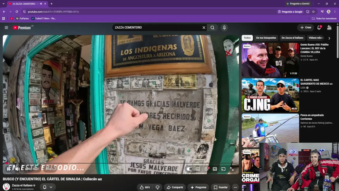Open Zazza el italiano channel name link
Screen dimensions: 339x191
coord(22,185)
